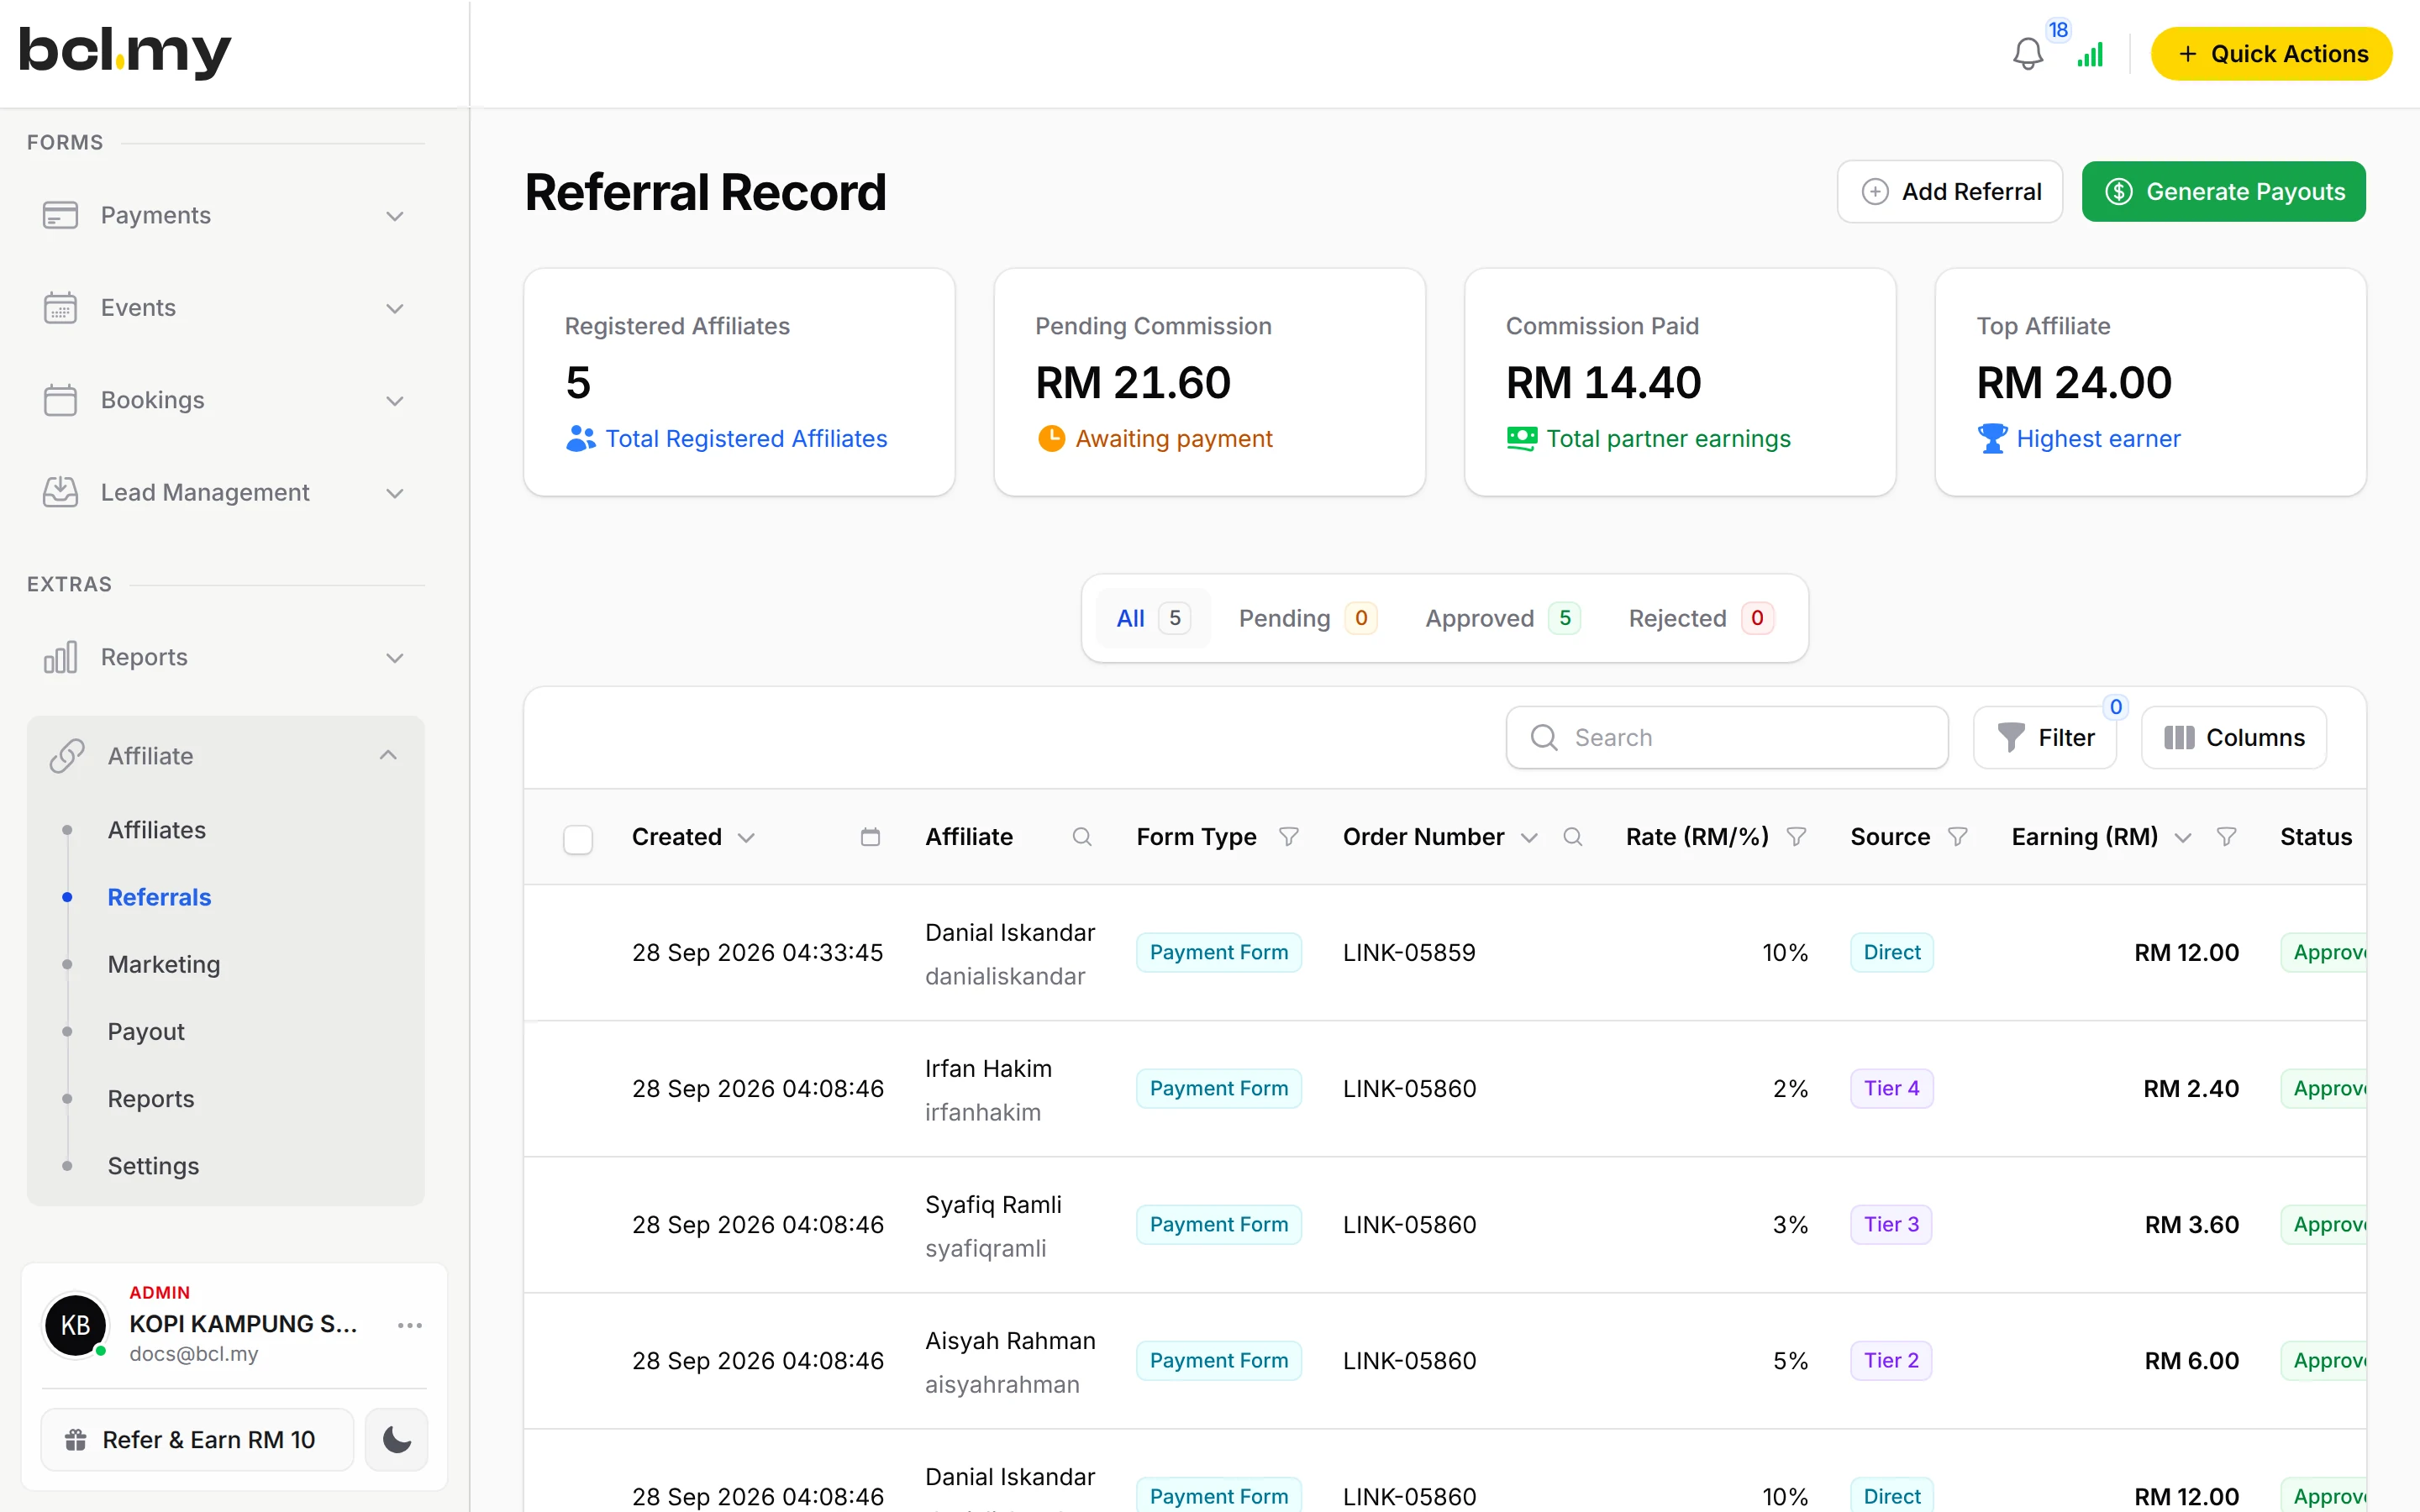Screen dimensions: 2420x1512
Task: Open the Columns button
Action: pos(2234,738)
